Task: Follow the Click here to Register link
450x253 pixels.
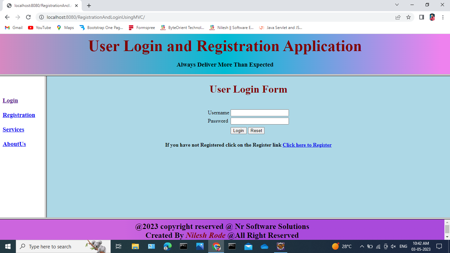Action: coord(307,145)
